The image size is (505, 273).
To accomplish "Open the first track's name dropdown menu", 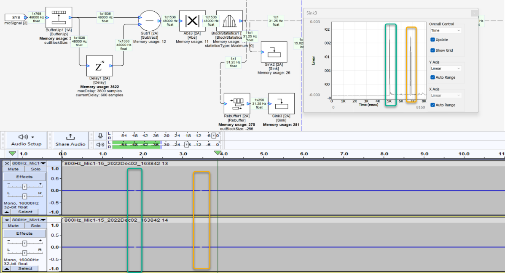I will [29, 163].
